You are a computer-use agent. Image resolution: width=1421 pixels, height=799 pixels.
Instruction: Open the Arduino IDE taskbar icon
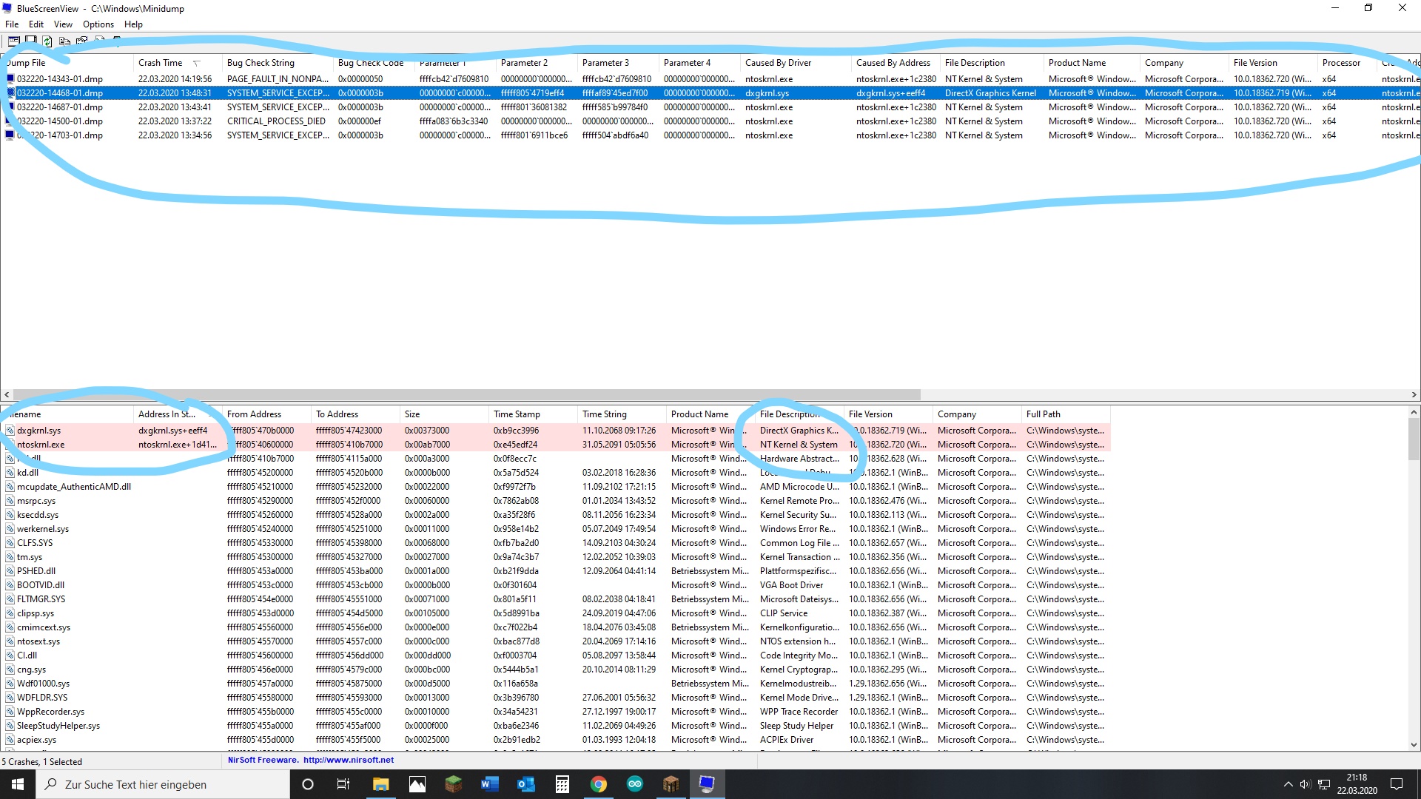pyautogui.click(x=634, y=784)
